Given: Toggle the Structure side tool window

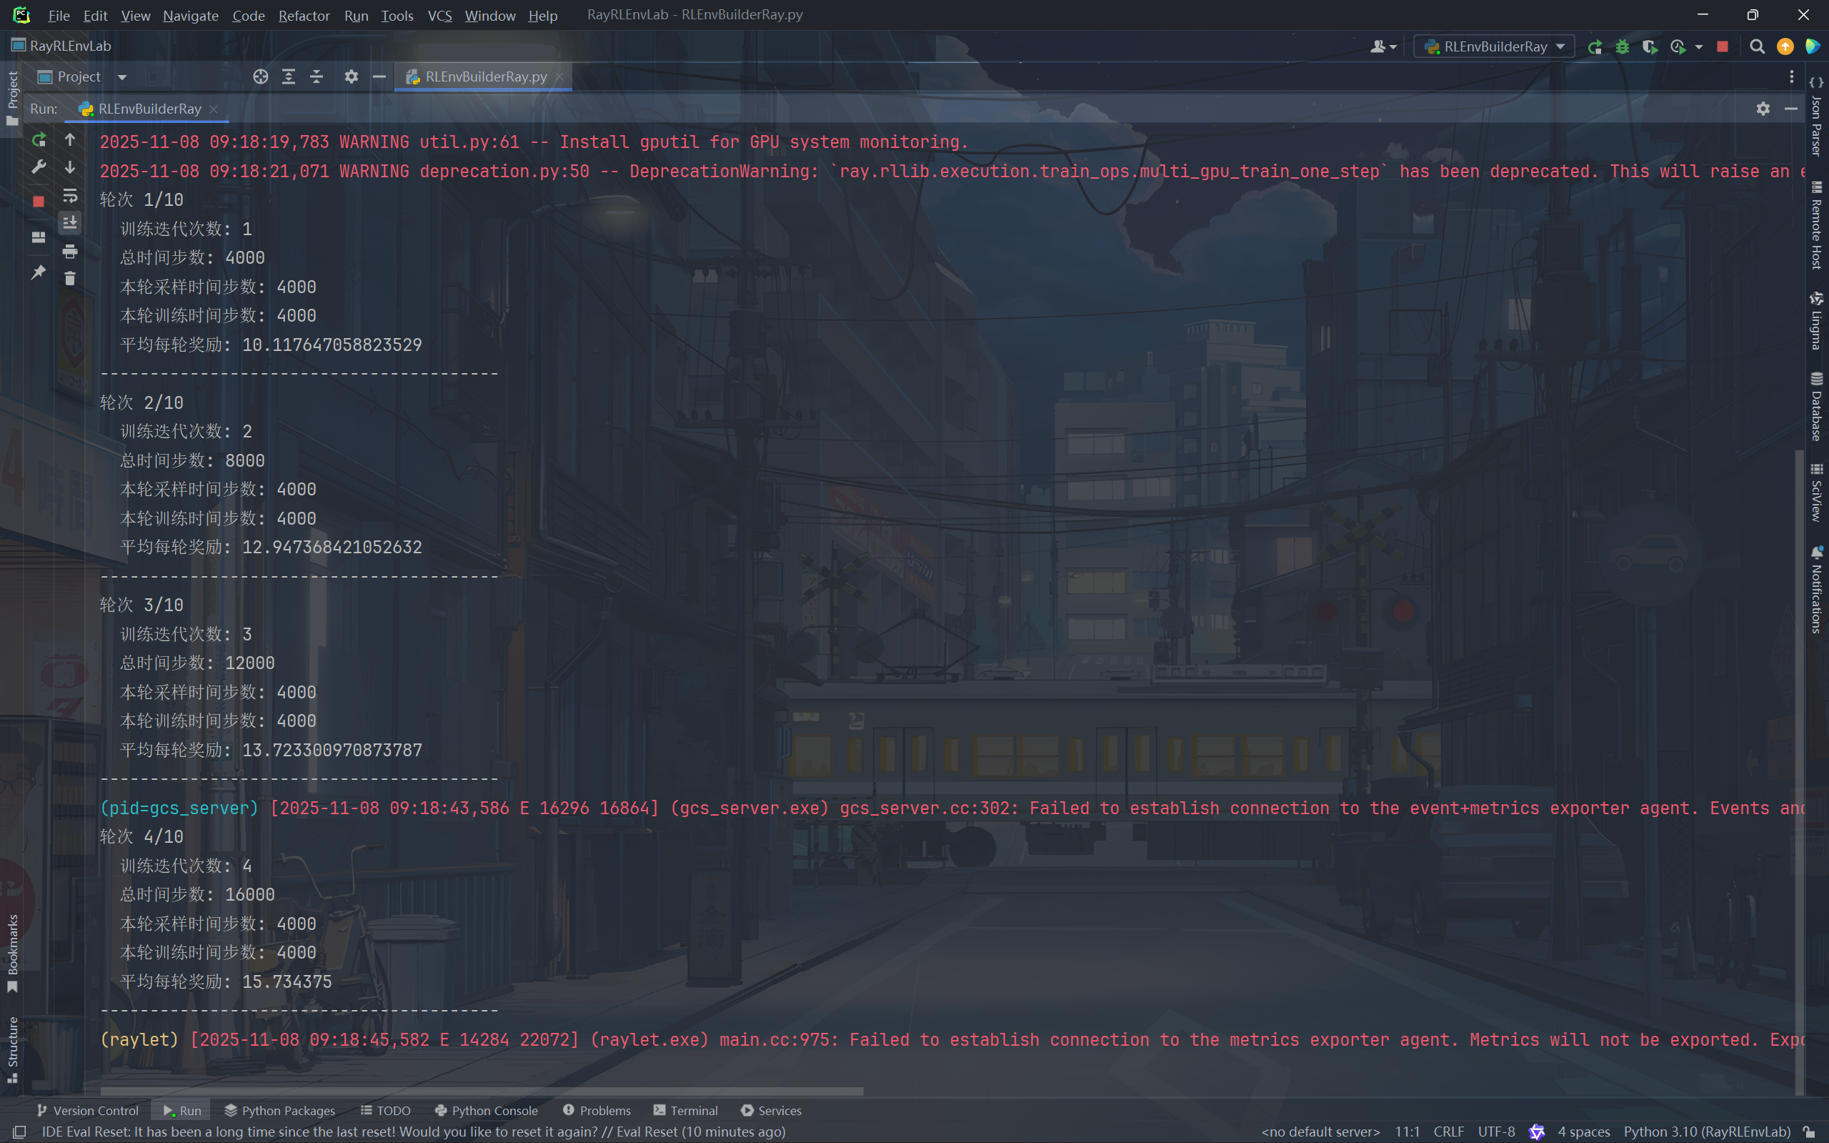Looking at the screenshot, I should [12, 1049].
